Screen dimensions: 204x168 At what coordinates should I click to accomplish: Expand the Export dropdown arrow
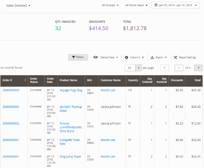[x=166, y=57]
